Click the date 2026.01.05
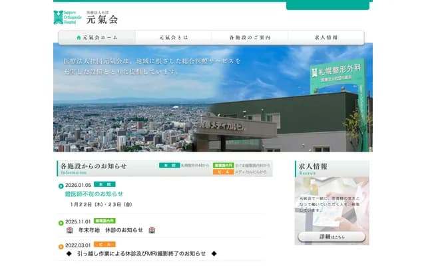The image size is (426, 266). 79,185
